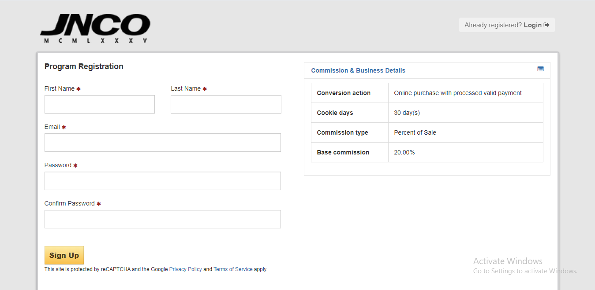Click into the Email text box
This screenshot has width=595, height=290.
click(x=162, y=143)
